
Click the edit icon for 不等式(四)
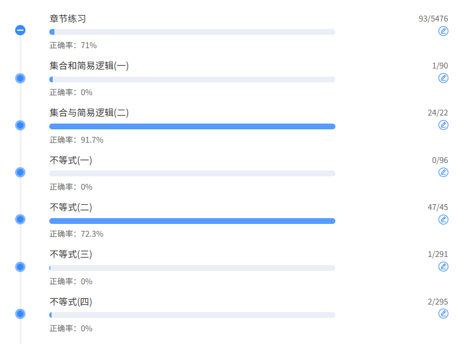click(x=443, y=313)
